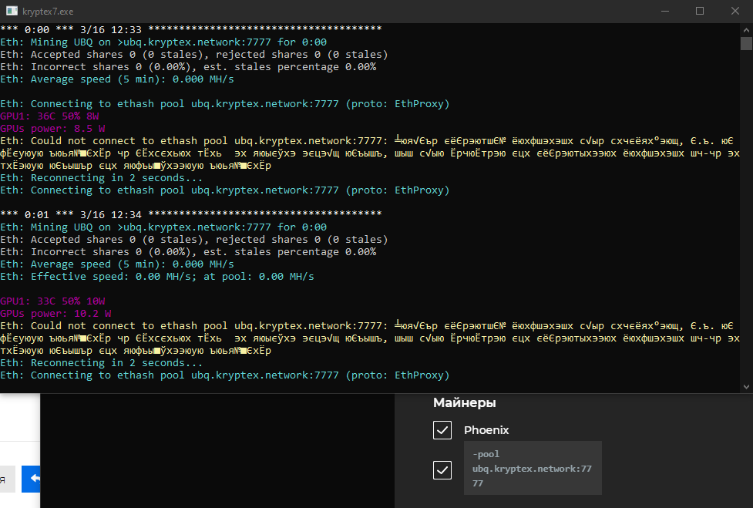This screenshot has height=508, width=753.
Task: Maximize the kryptex7.exe console window
Action: (700, 11)
